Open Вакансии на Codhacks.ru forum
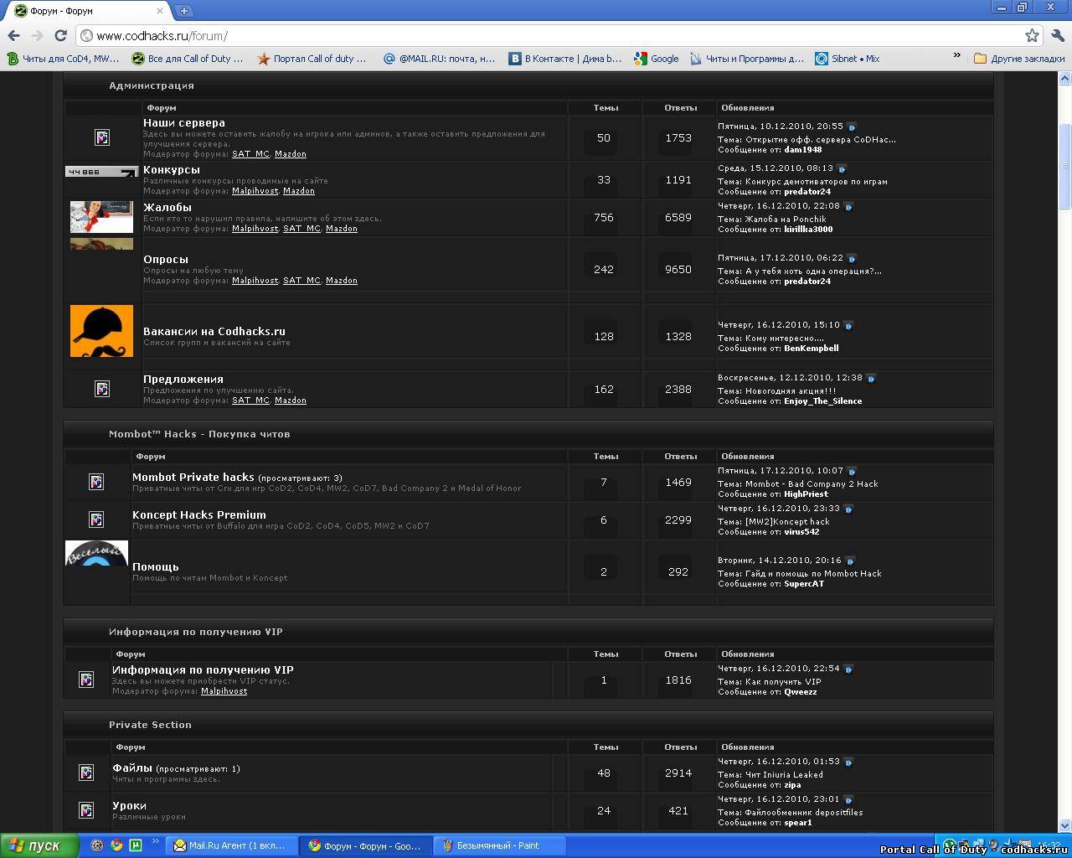This screenshot has width=1072, height=858. pyautogui.click(x=214, y=332)
